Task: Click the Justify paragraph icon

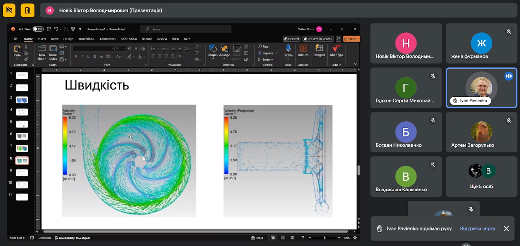Action: click(x=173, y=56)
